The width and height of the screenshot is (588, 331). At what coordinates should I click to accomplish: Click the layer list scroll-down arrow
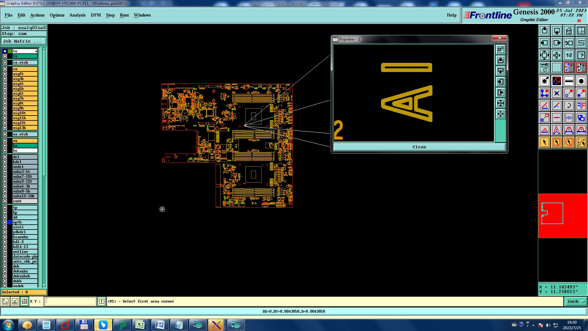pyautogui.click(x=44, y=286)
